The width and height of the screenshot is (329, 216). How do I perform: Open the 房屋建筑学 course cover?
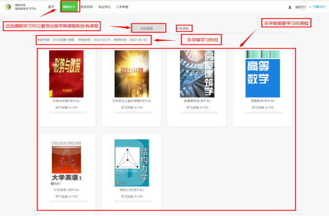(x=197, y=74)
